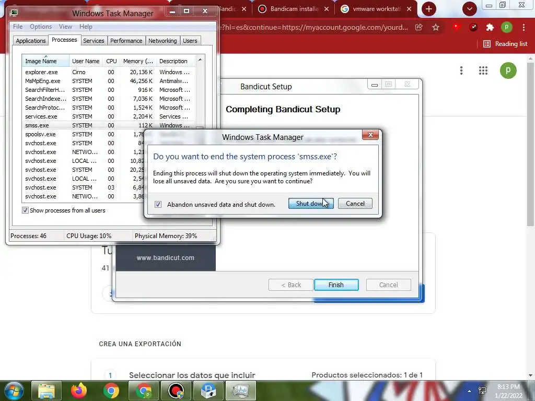This screenshot has height=401, width=535.
Task: Close the vmware workstation tab
Action: [409, 9]
